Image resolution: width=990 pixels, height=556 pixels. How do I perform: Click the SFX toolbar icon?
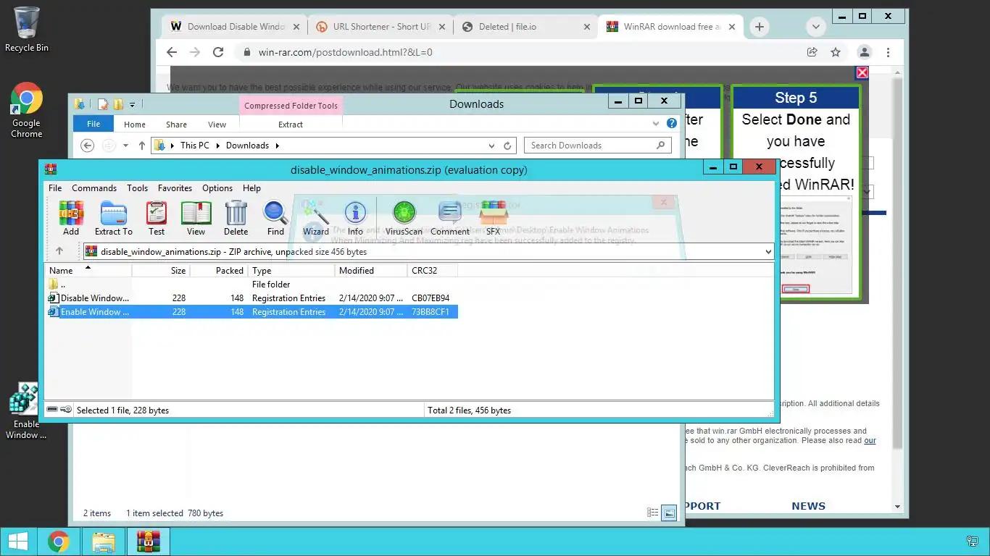point(493,219)
